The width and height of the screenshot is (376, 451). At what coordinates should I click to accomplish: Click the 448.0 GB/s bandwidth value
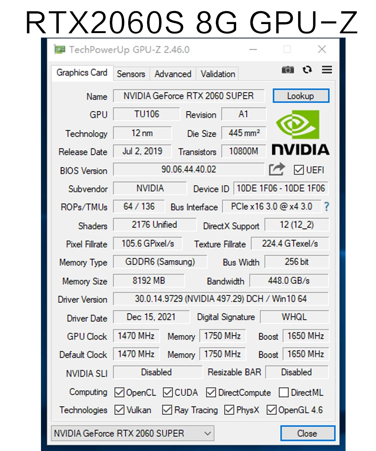289,281
